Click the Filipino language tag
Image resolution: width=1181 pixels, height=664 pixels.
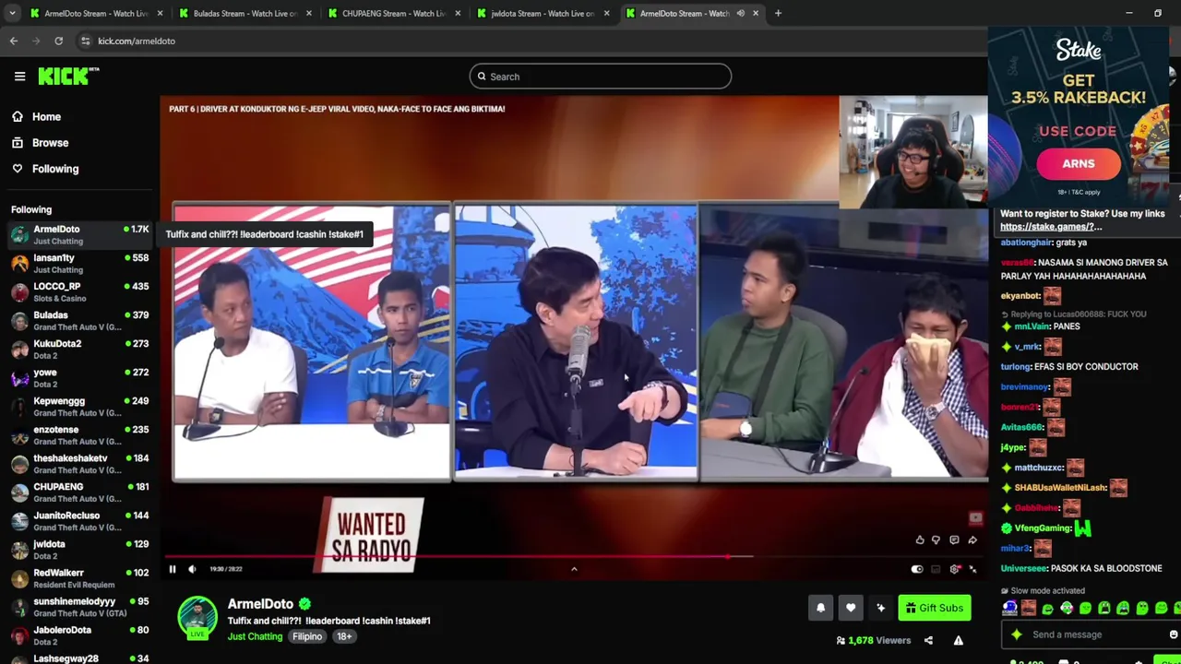tap(307, 636)
